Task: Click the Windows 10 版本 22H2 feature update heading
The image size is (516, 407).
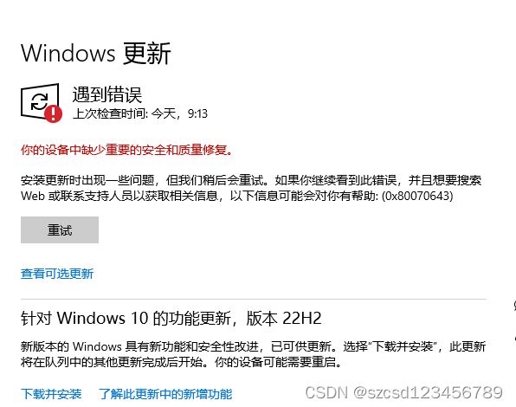Action: pyautogui.click(x=171, y=318)
